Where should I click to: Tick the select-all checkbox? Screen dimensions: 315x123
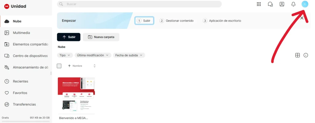click(x=59, y=66)
